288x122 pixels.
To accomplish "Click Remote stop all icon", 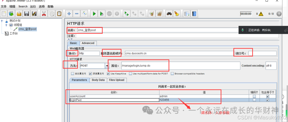I will [134, 13].
